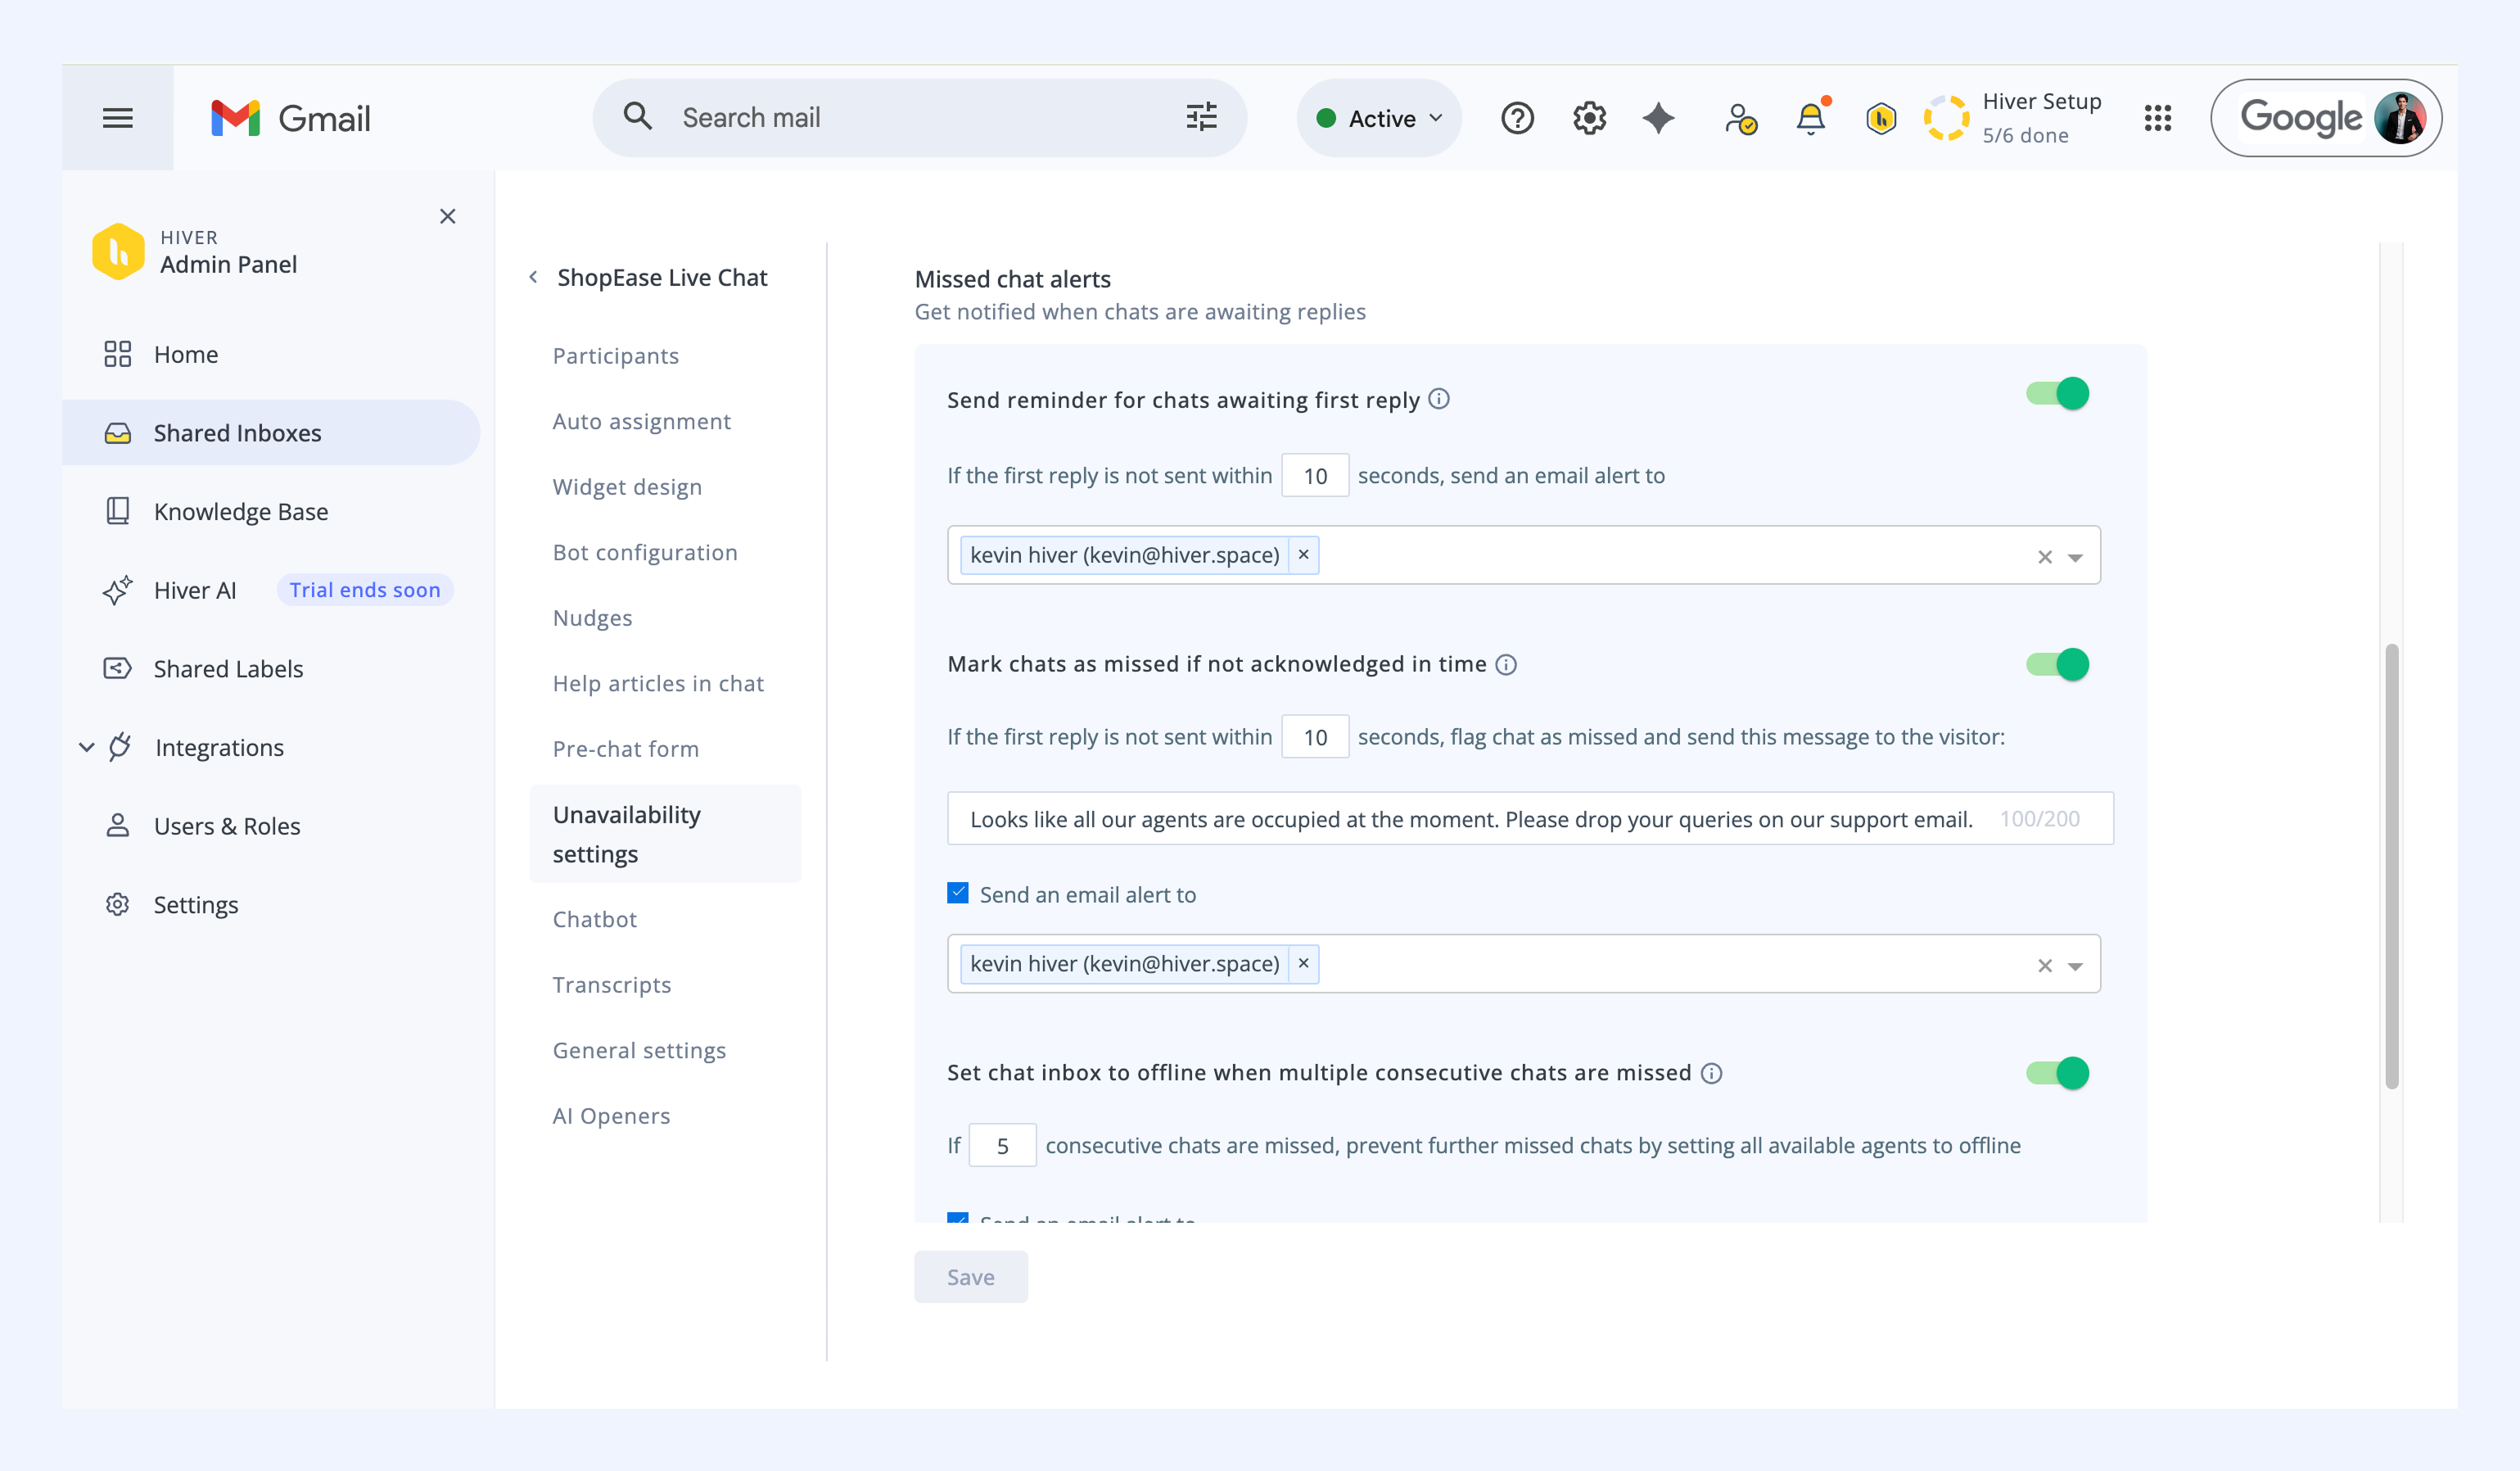Close the Hiver Admin Panel sidebar
2520x1471 pixels.
[x=447, y=216]
